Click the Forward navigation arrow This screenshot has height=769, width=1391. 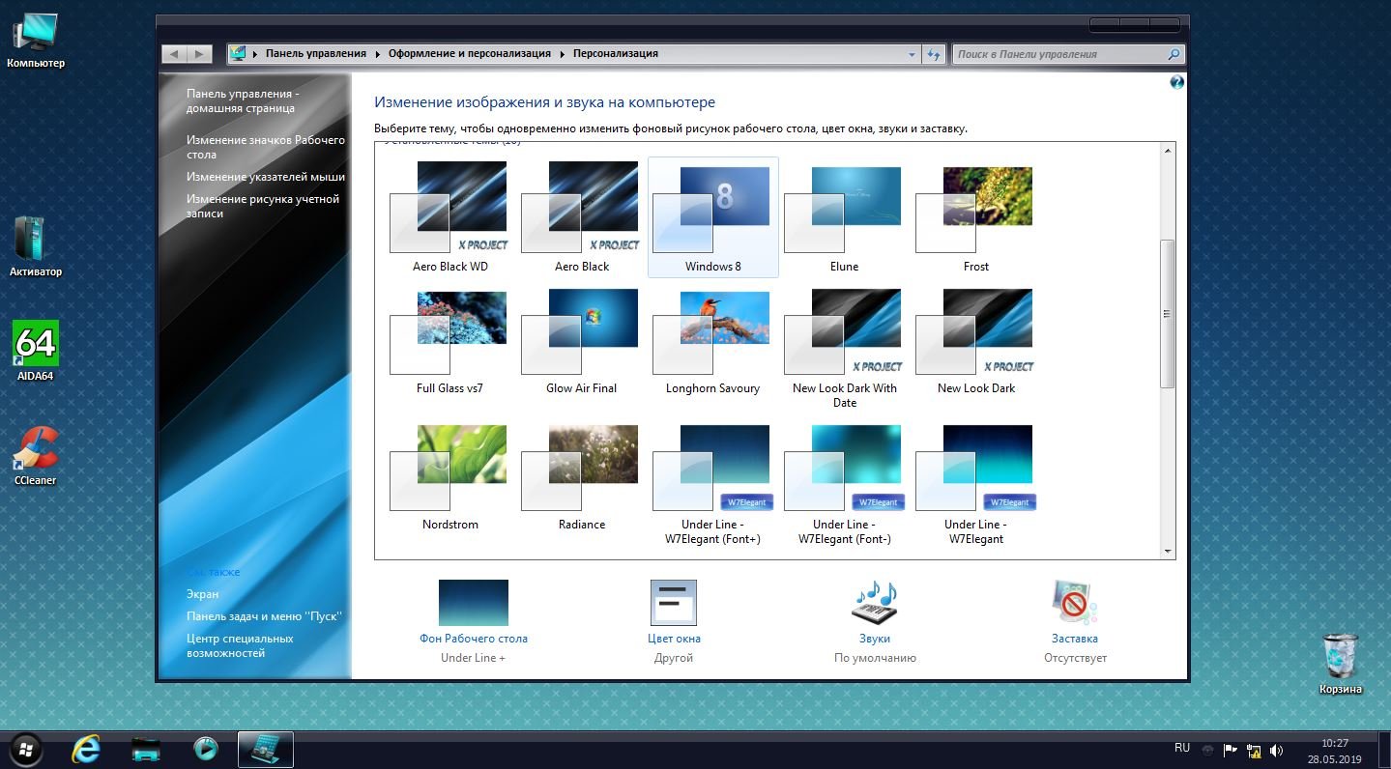[199, 54]
